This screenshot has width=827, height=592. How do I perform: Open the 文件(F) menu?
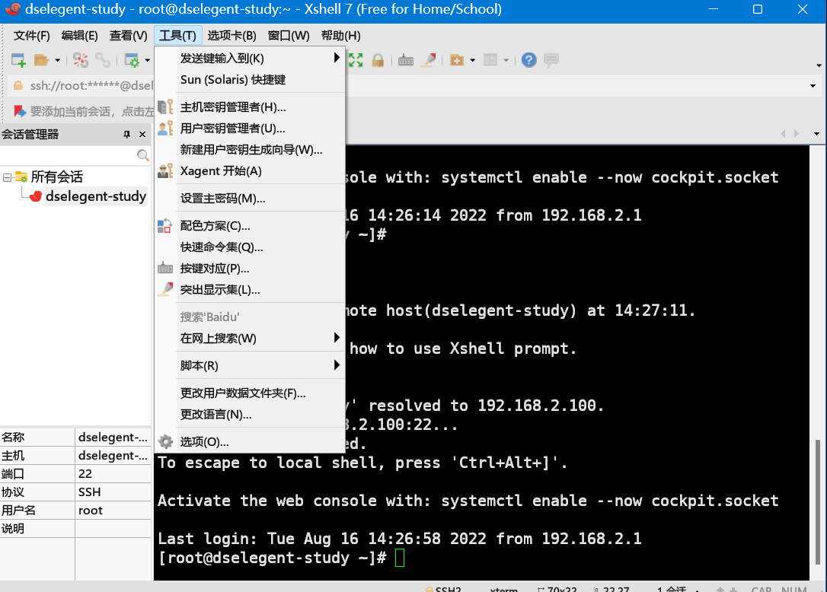(x=32, y=35)
